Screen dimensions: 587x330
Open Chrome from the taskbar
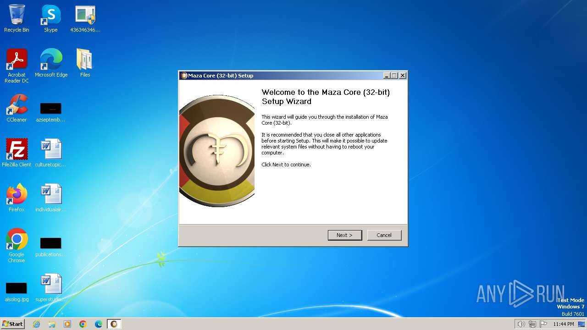point(83,324)
